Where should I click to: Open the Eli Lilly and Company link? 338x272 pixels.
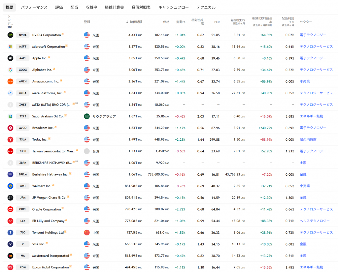[48, 221]
